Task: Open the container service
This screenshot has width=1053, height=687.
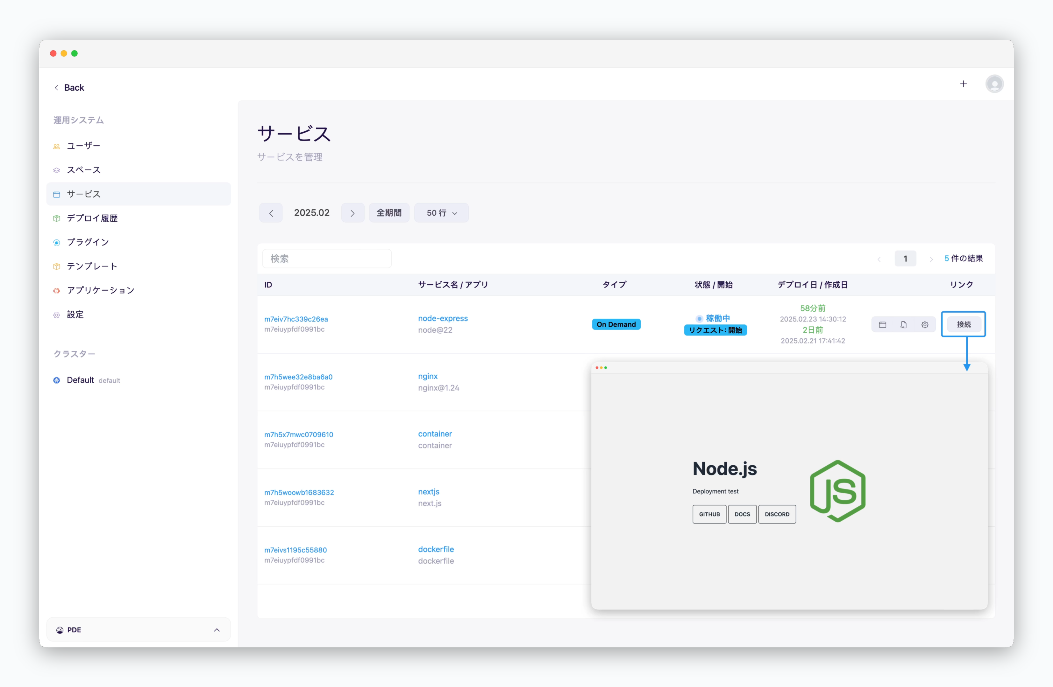Action: pos(435,434)
